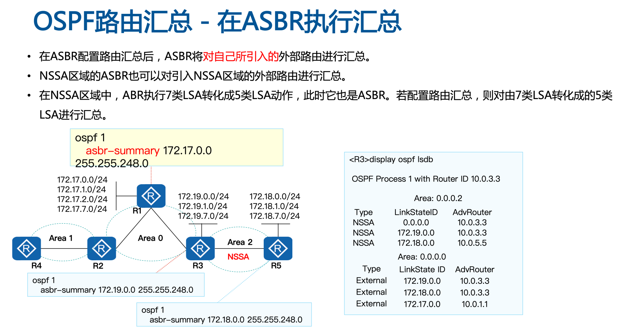Click the asbr-summary 172.17.0.0 config box
Screen dimensions: 617x329
click(176, 147)
